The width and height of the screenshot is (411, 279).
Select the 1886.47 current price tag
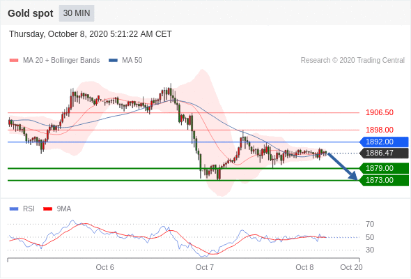pos(384,153)
